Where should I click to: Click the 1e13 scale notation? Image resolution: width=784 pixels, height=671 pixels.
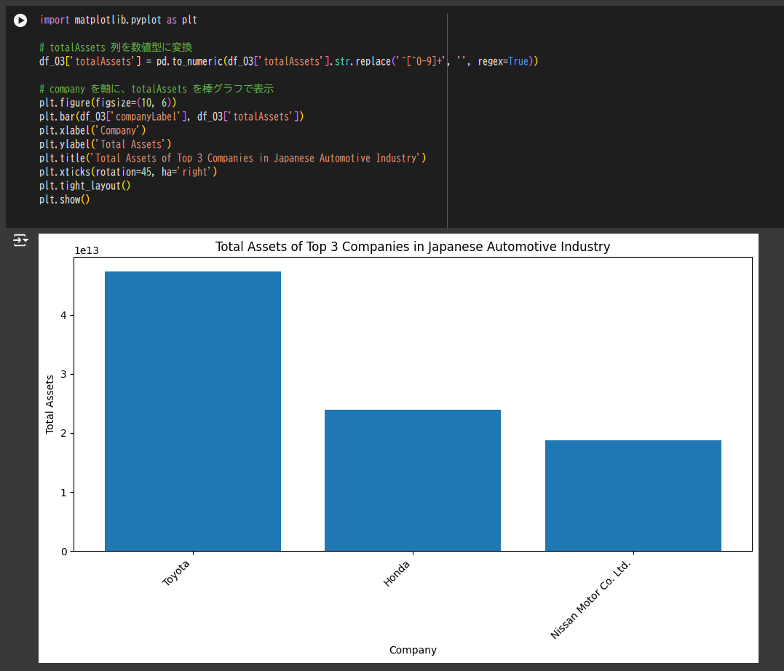tap(87, 250)
